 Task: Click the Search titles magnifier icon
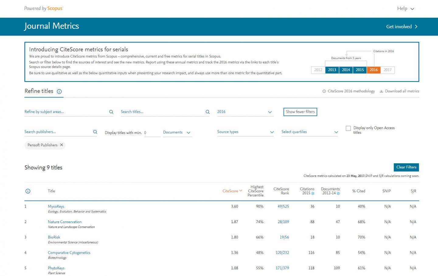pyautogui.click(x=208, y=112)
